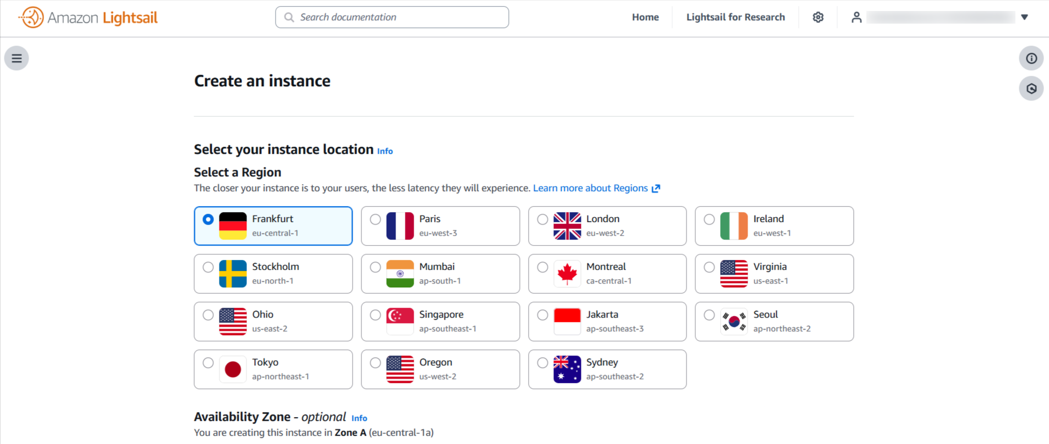The height and width of the screenshot is (444, 1049).
Task: Click the South Korean flag for Seoul
Action: click(734, 321)
